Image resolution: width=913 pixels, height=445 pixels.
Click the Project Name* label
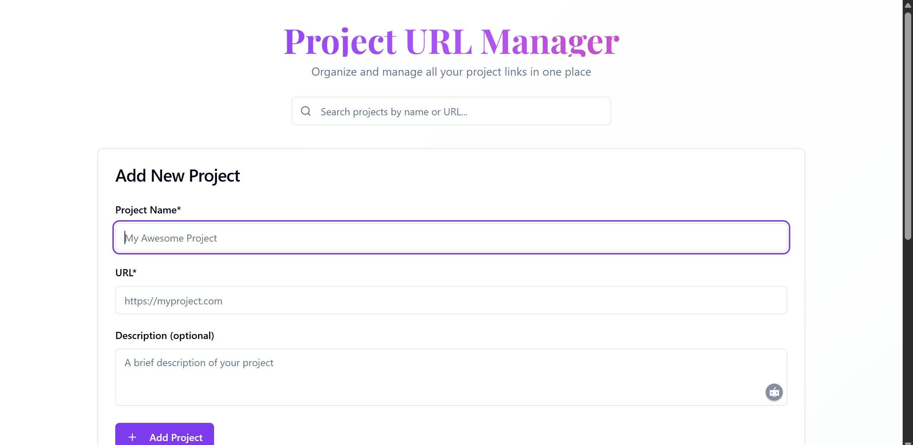click(x=148, y=210)
